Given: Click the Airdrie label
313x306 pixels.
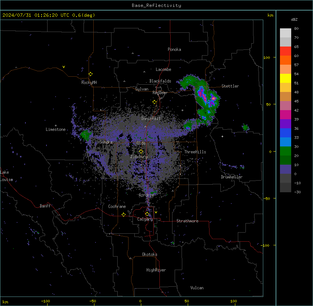Looking at the screenshot, I should click(146, 195).
